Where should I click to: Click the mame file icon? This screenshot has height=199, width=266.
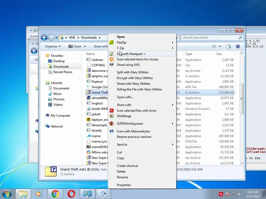coord(89,136)
